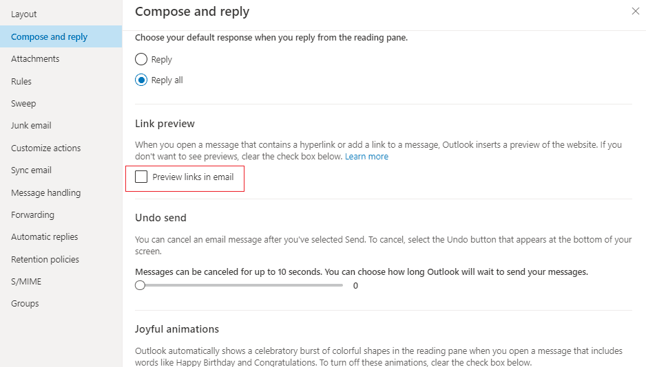The height and width of the screenshot is (367, 646).
Task: Open Groups settings
Action: coord(25,304)
